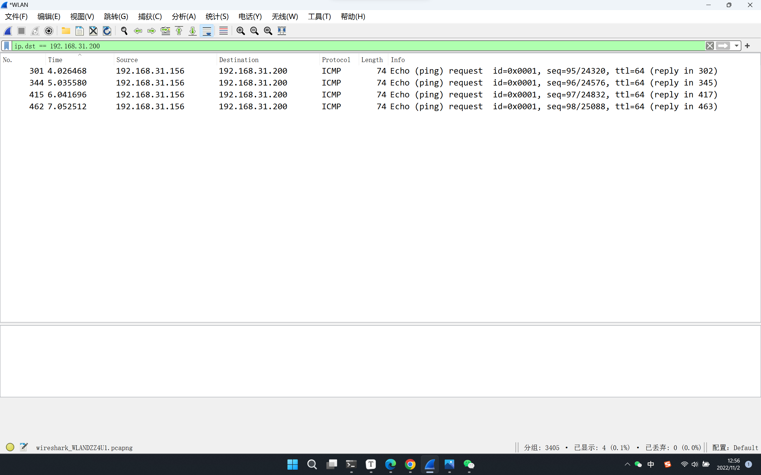The image size is (761, 475).
Task: Reset text to normal size
Action: tap(268, 31)
